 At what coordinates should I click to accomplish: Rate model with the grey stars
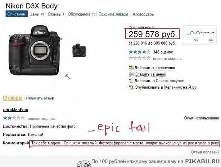tap(140, 58)
